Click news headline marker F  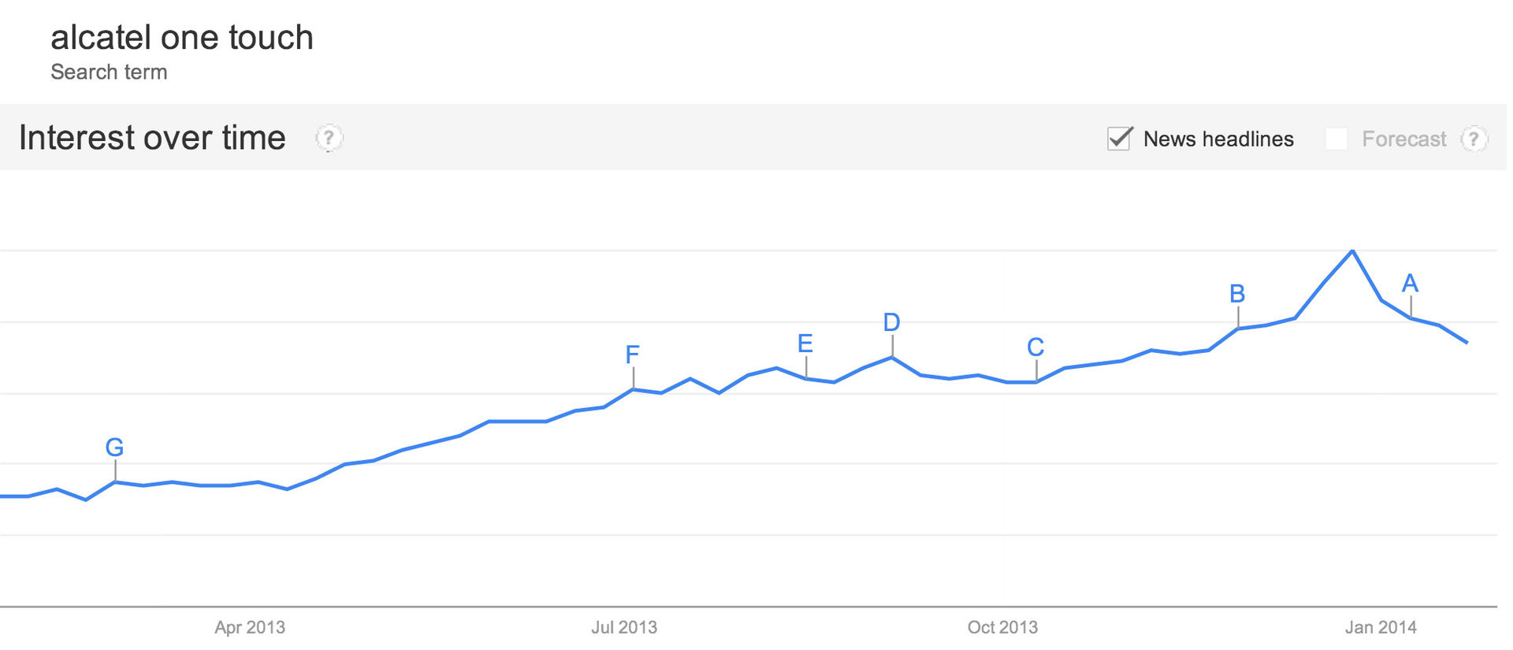632,355
